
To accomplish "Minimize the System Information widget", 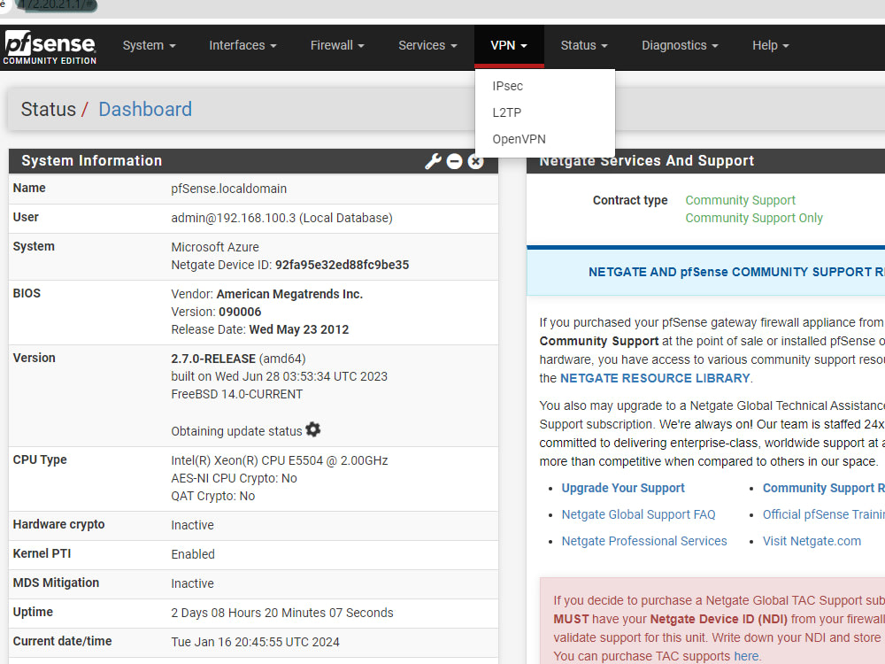I will point(455,161).
